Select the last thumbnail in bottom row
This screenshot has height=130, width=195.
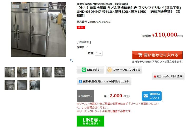coord(35,85)
